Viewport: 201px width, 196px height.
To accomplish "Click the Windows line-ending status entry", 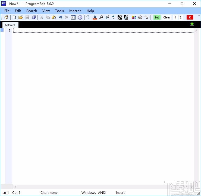I will [89, 192].
